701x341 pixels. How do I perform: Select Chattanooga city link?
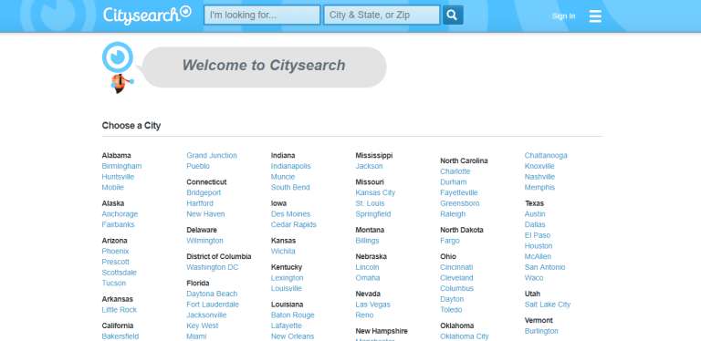546,155
